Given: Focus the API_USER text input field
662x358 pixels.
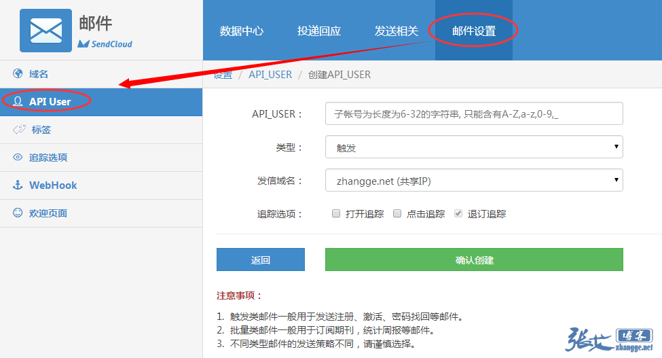Looking at the screenshot, I should [474, 114].
